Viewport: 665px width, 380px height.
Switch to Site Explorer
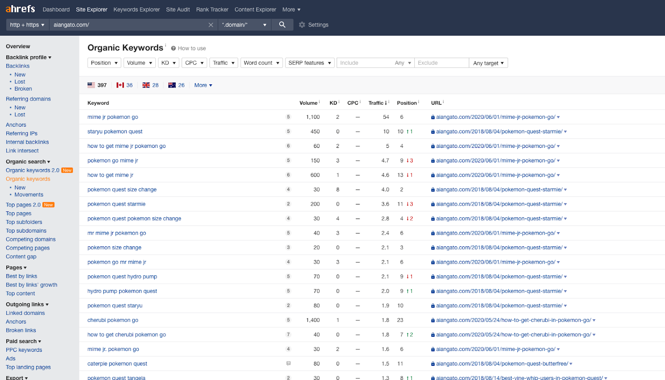tap(91, 10)
